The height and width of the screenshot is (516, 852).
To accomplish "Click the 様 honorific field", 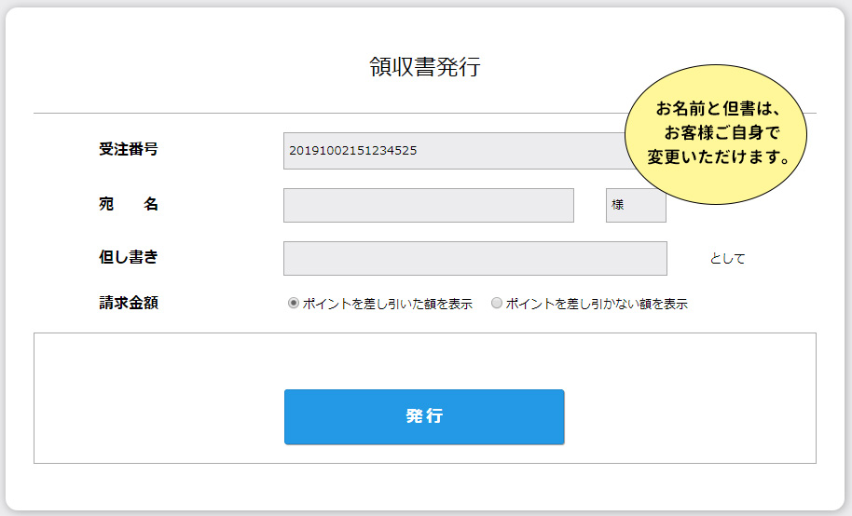I will (636, 206).
